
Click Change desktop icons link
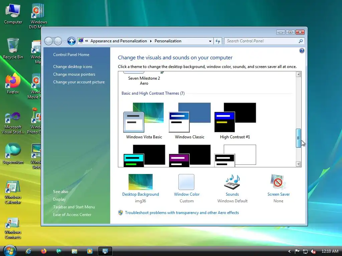coord(72,67)
